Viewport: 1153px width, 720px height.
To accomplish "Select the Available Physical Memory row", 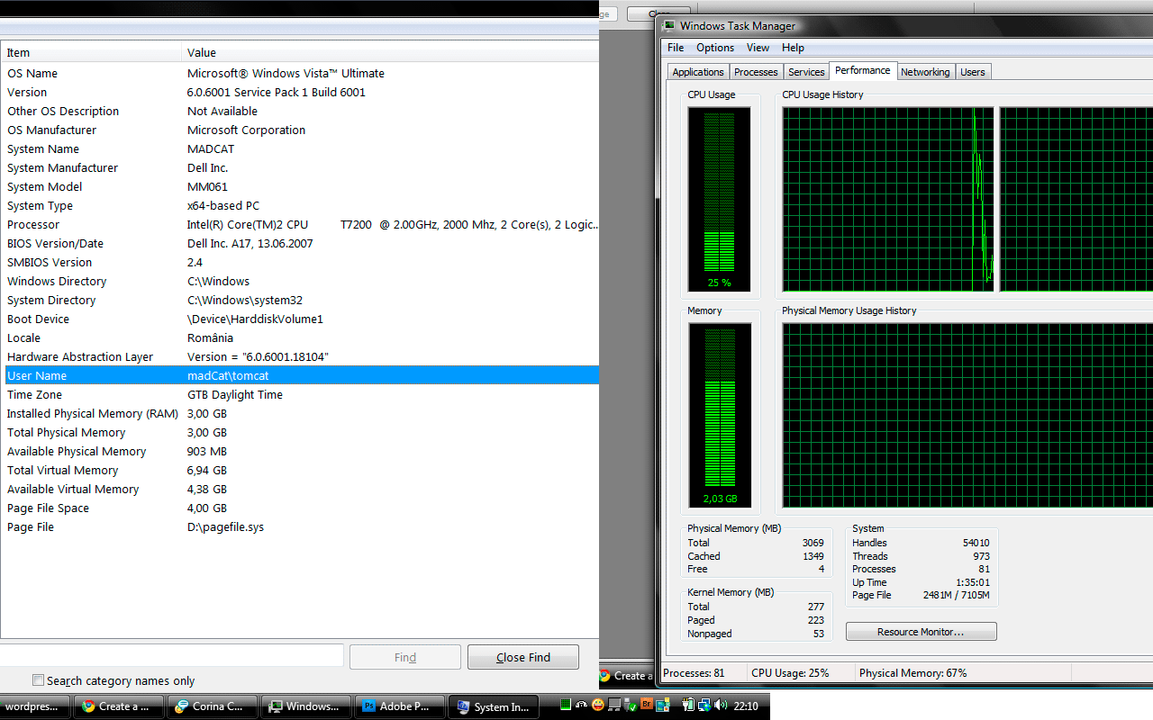I will click(299, 452).
